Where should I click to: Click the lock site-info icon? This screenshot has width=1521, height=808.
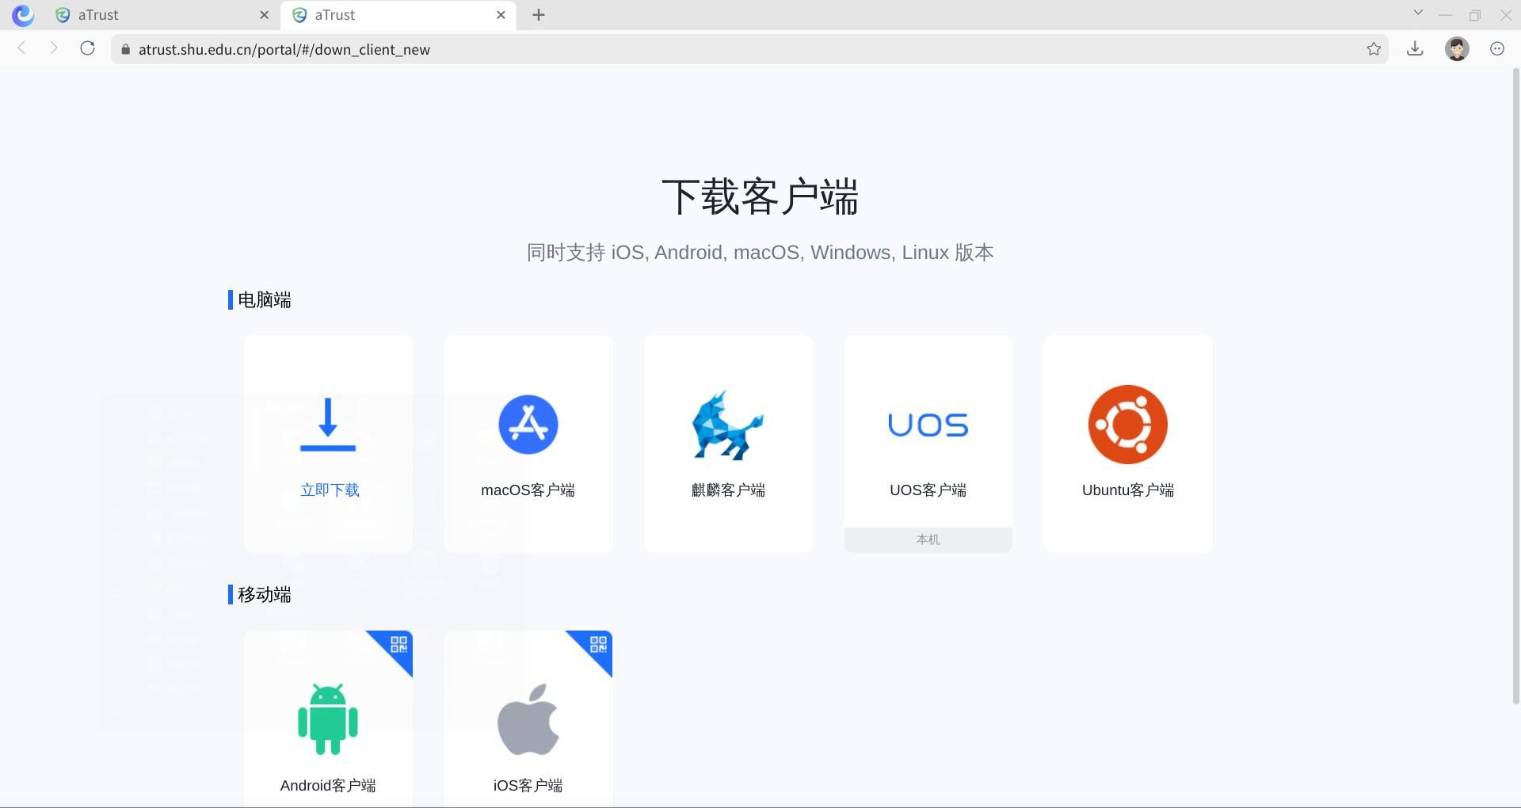[x=125, y=49]
